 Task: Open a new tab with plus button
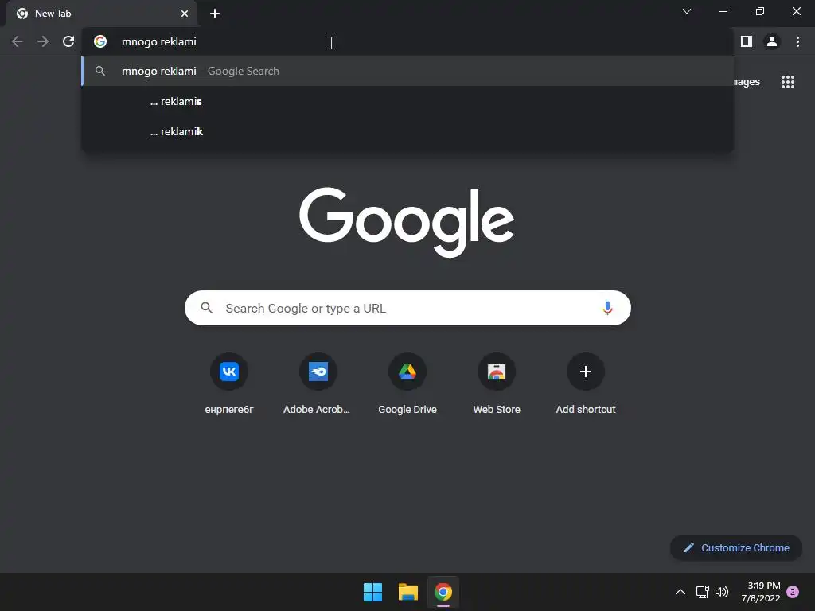(215, 14)
